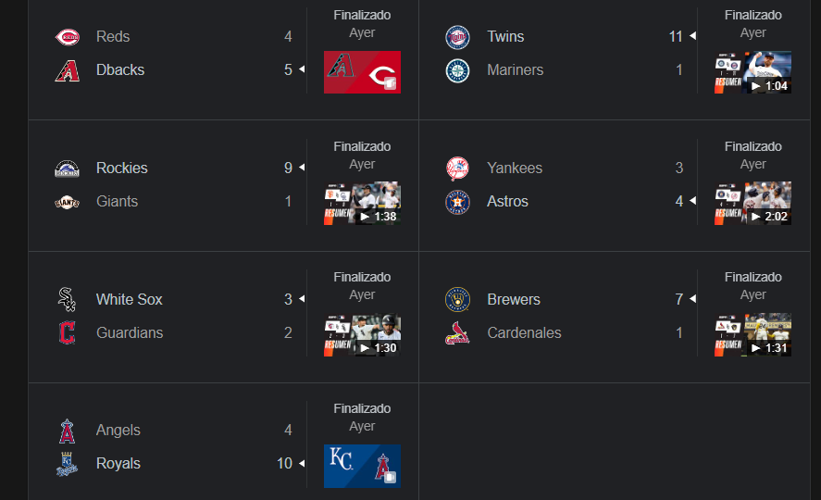This screenshot has width=821, height=500.
Task: Click the Dbacks team logo
Action: (68, 70)
